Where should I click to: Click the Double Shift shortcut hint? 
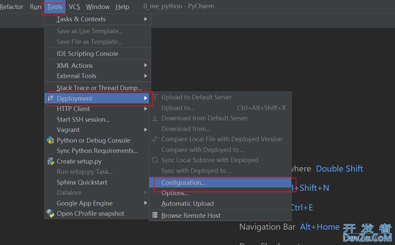[x=339, y=168]
